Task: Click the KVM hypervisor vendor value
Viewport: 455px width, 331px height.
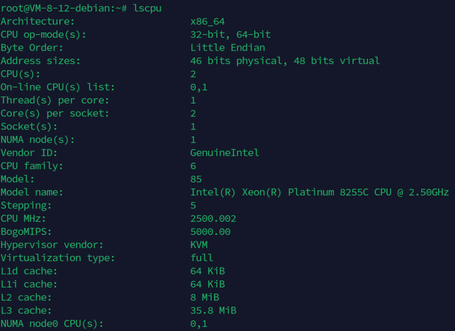Action: 199,245
